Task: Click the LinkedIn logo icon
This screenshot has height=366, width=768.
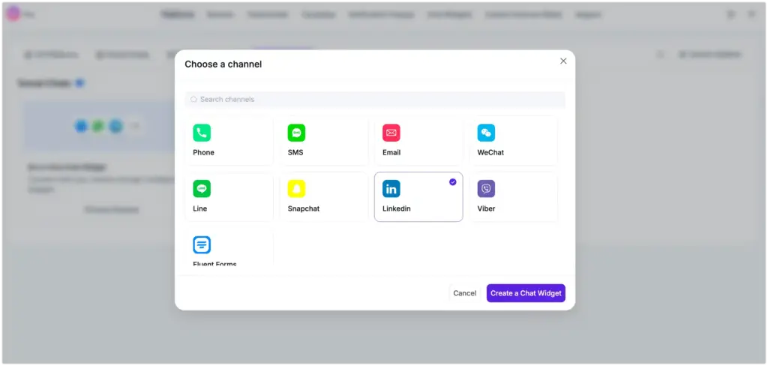Action: point(391,189)
